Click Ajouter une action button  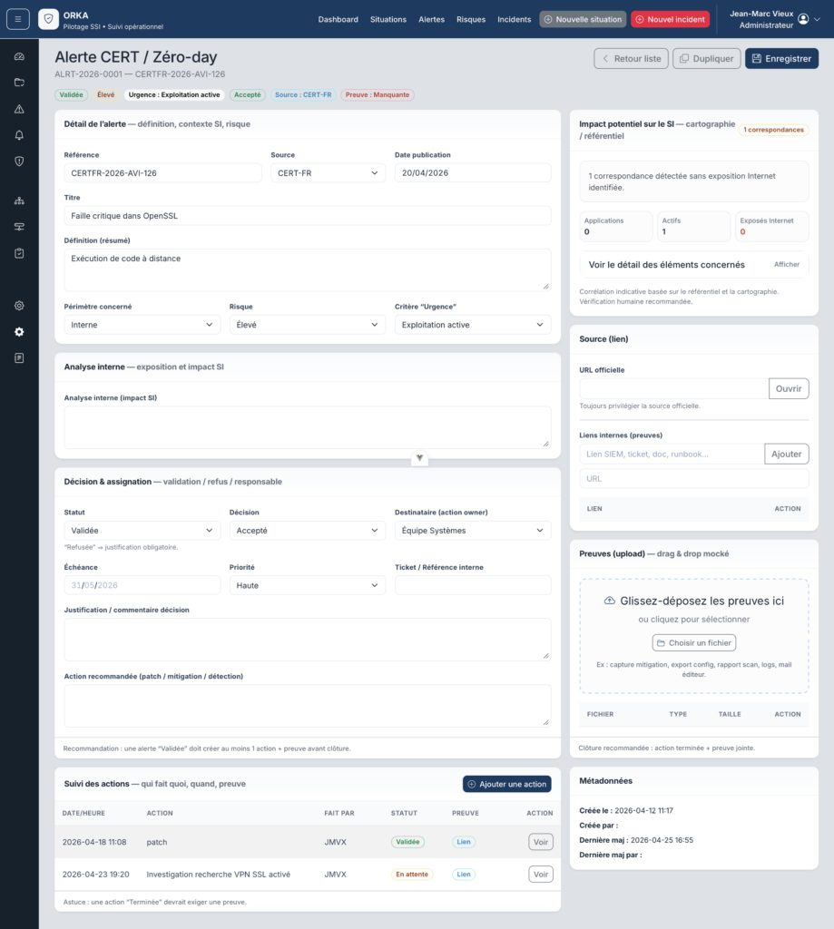[x=506, y=784]
